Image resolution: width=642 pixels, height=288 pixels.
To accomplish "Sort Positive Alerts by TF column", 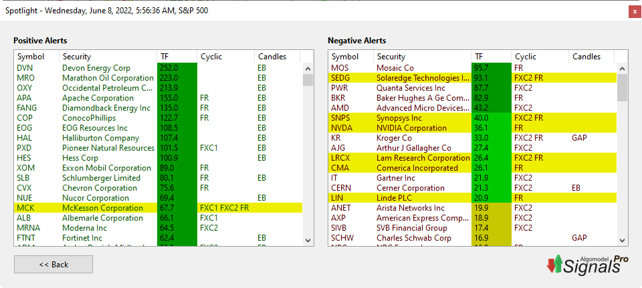I will 177,57.
